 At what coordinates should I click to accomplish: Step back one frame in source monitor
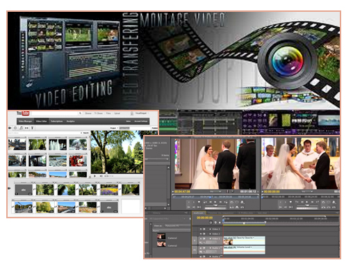[211, 202]
